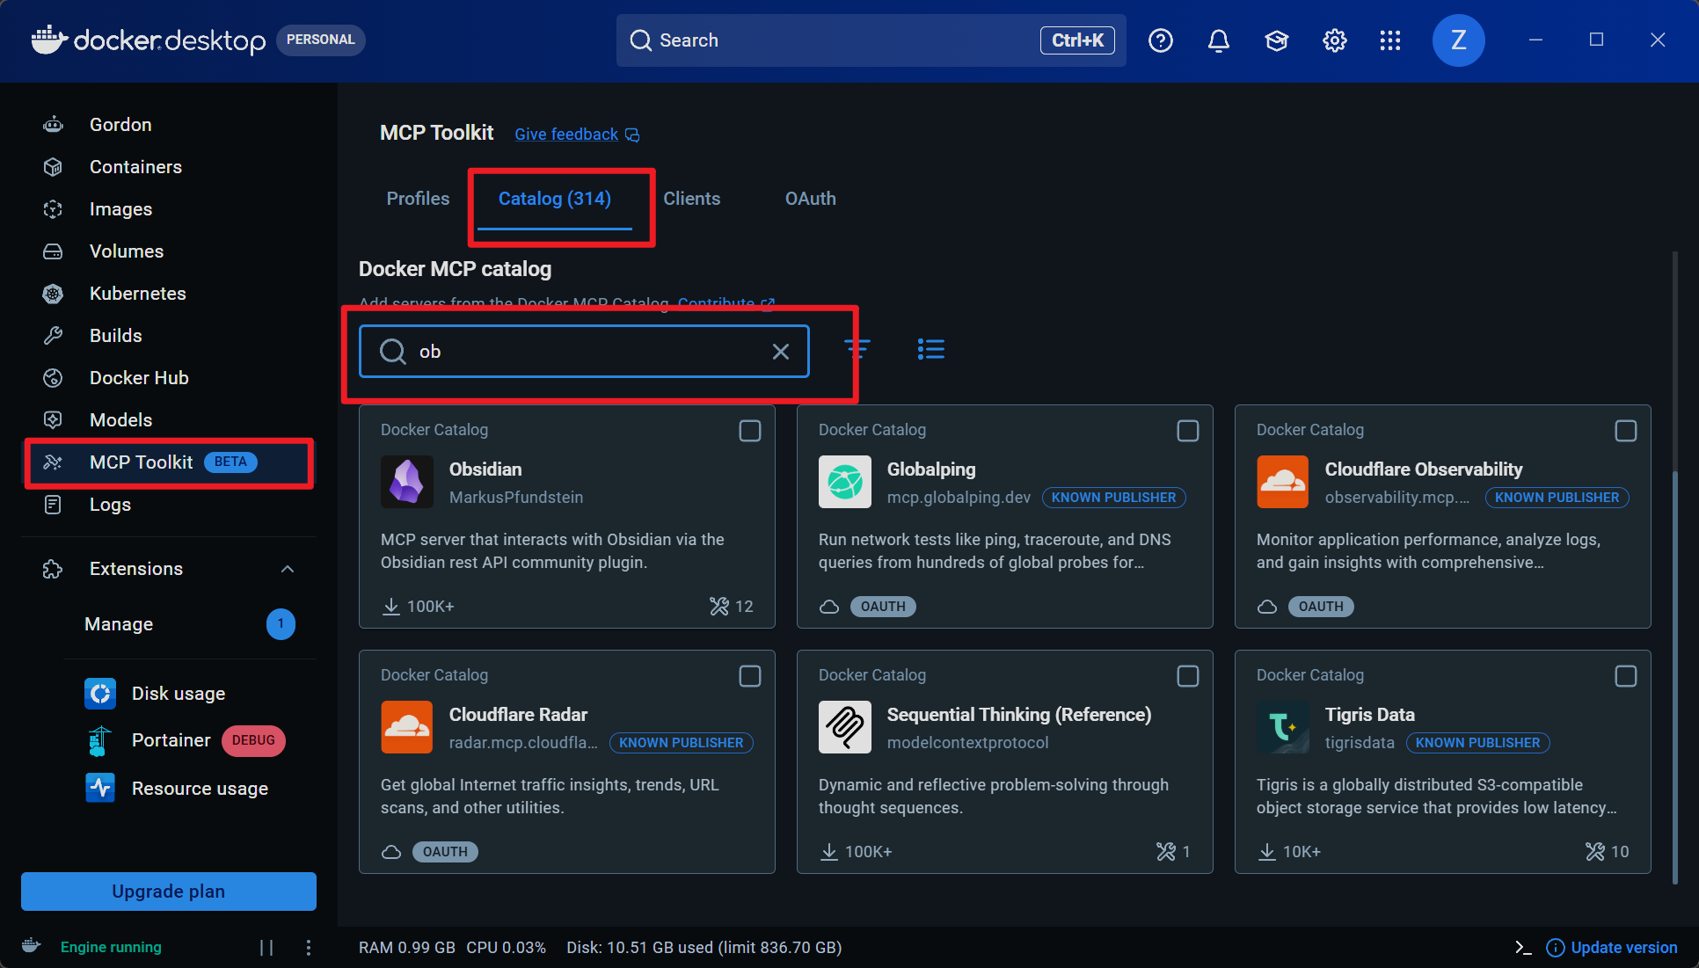
Task: Go to Containers in sidebar
Action: click(169, 167)
